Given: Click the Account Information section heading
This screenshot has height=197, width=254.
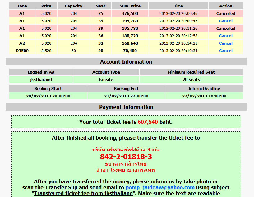Looking at the screenshot, I should (126, 61).
